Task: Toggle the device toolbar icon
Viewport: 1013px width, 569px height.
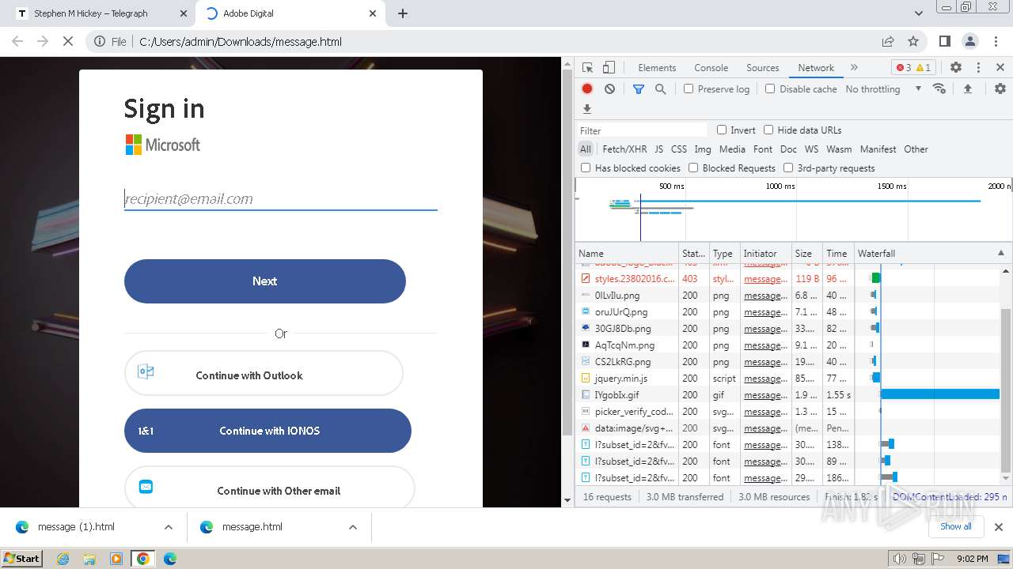Action: click(609, 68)
